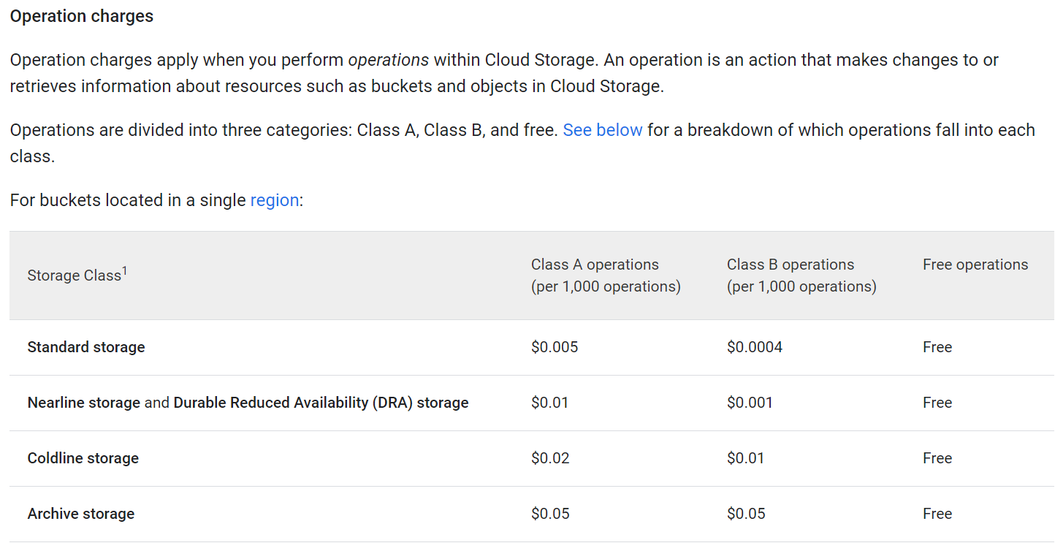The image size is (1055, 551).
Task: Click 'Durable Reduced Availability (DRA) storage' text
Action: pyautogui.click(x=321, y=403)
